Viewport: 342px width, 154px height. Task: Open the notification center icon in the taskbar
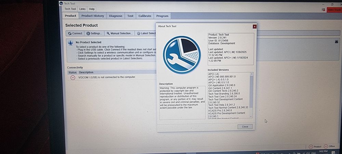point(333,152)
